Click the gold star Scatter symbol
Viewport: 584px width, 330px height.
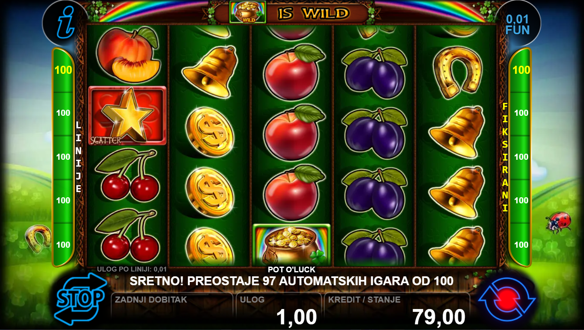[127, 115]
